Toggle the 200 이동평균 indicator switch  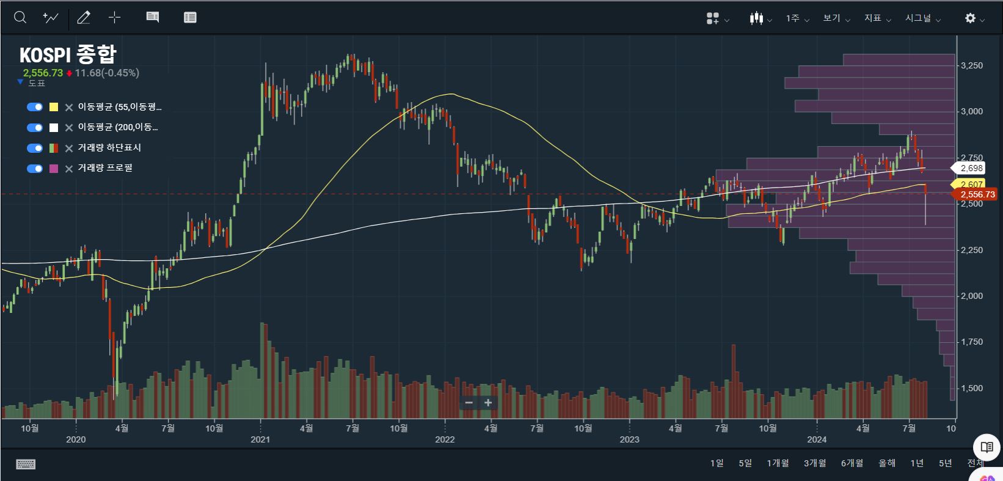point(35,128)
